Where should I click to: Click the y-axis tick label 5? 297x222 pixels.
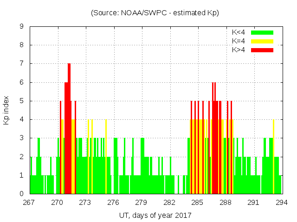(22, 101)
